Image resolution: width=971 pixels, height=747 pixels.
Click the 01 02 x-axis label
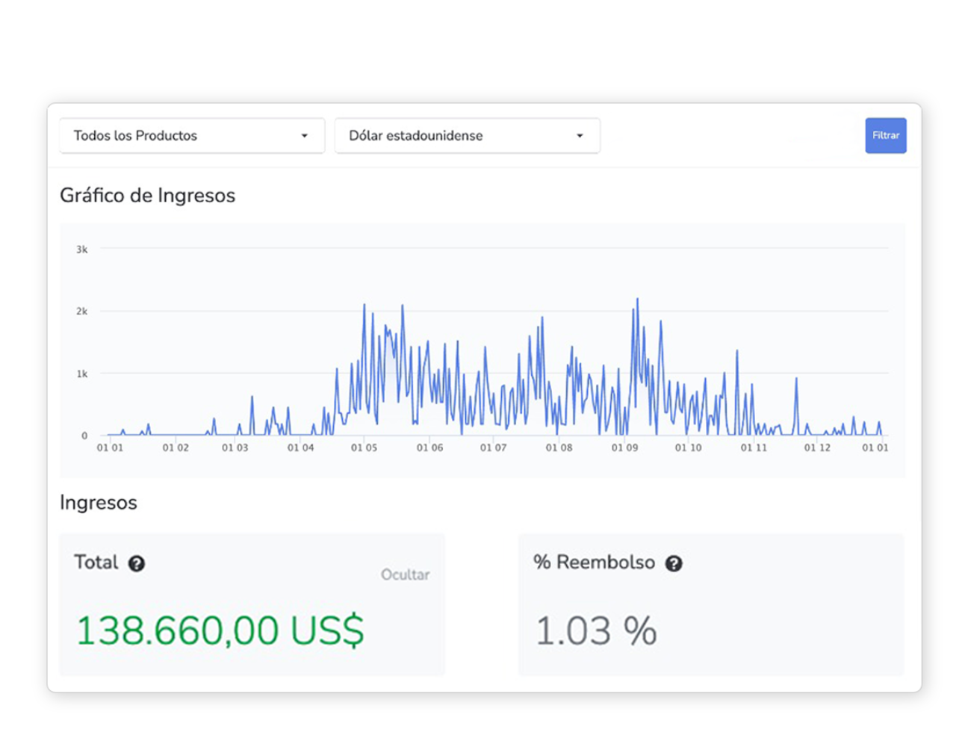[x=176, y=447]
